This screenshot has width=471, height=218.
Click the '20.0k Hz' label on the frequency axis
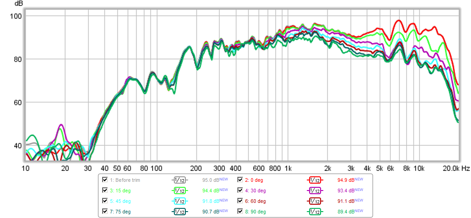[x=457, y=169]
